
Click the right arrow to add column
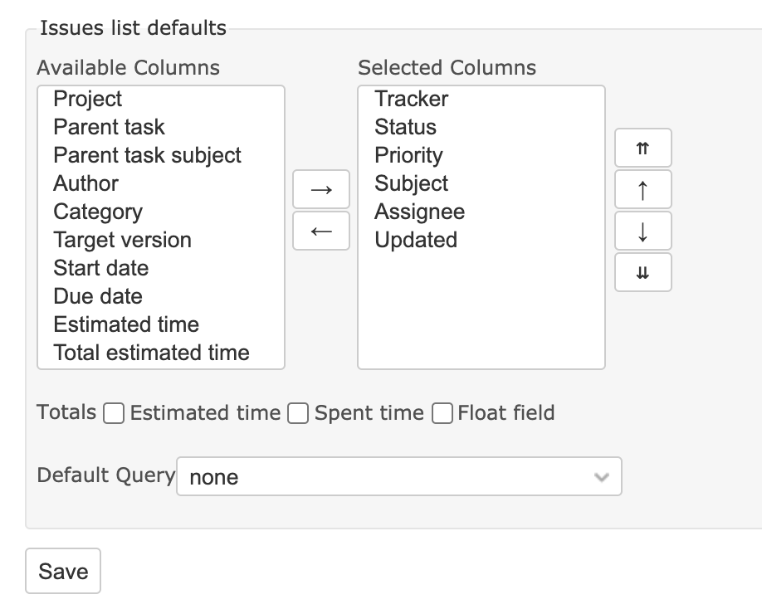pyautogui.click(x=321, y=189)
